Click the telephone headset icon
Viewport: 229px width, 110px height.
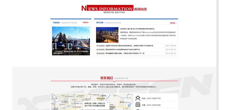[x=138, y=98]
